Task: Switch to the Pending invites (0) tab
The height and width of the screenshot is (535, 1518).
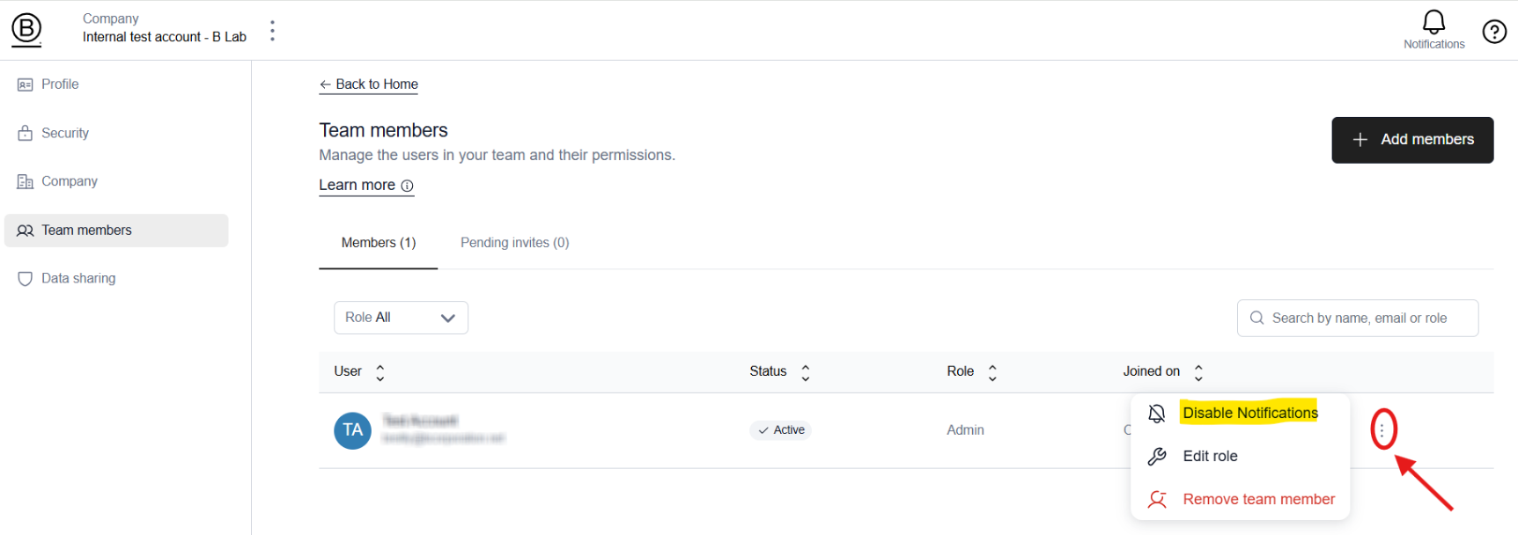Action: click(x=515, y=243)
